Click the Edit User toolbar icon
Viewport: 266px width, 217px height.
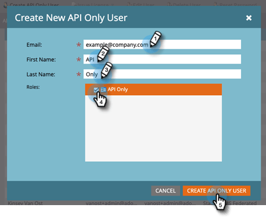click(x=129, y=4)
